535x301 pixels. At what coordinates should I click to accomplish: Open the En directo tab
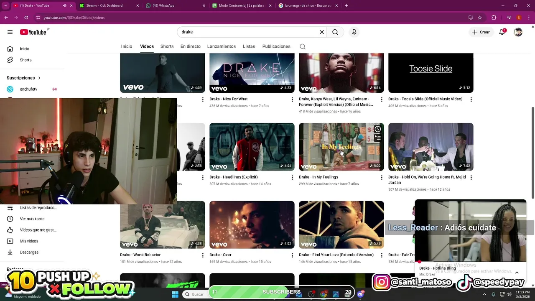coord(191,46)
